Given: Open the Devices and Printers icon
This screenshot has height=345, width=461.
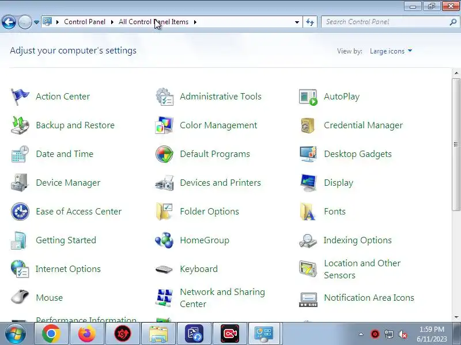Looking at the screenshot, I should [164, 183].
